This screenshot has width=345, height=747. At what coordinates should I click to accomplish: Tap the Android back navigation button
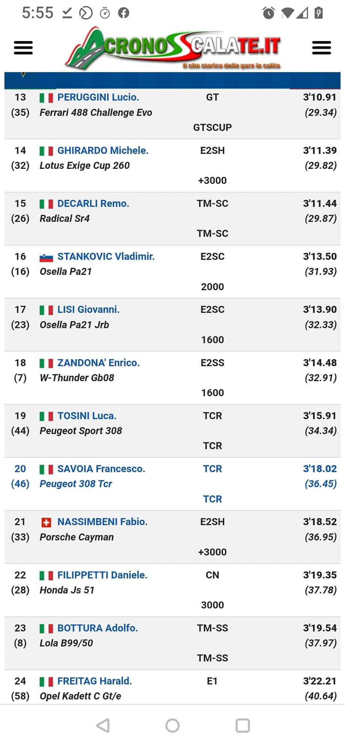(x=103, y=725)
